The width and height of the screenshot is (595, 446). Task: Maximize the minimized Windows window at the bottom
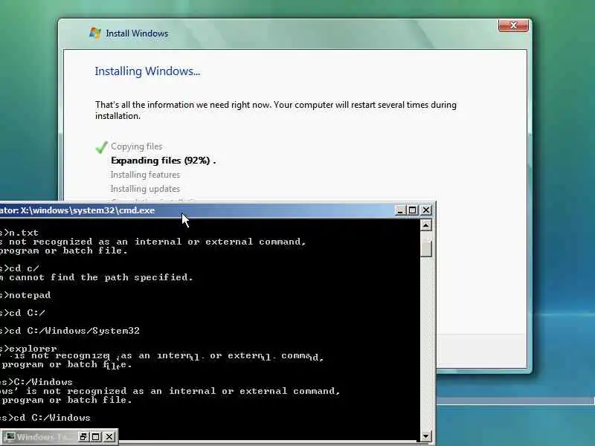pos(96,437)
